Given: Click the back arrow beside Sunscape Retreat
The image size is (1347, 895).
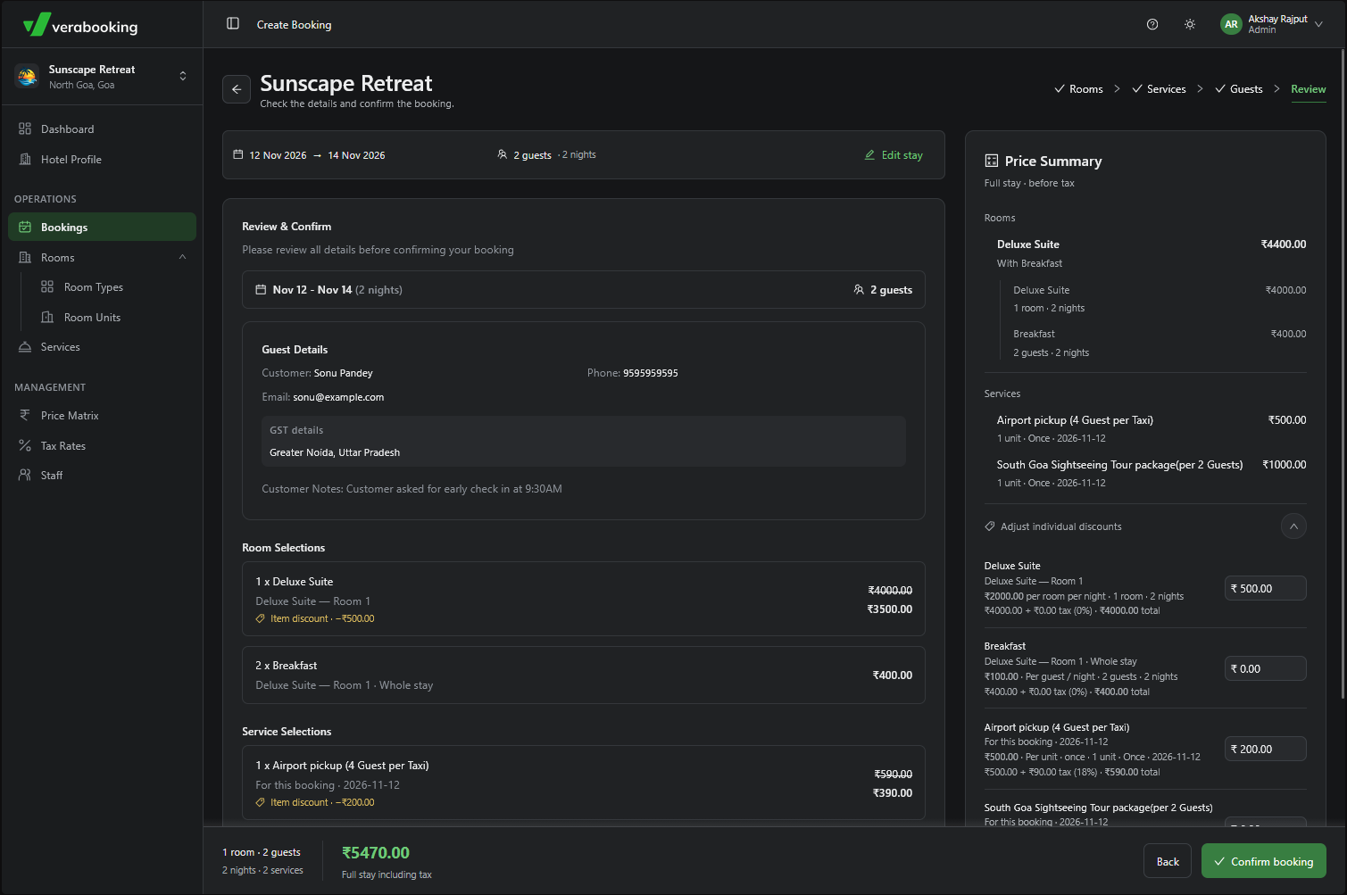Looking at the screenshot, I should pos(237,89).
